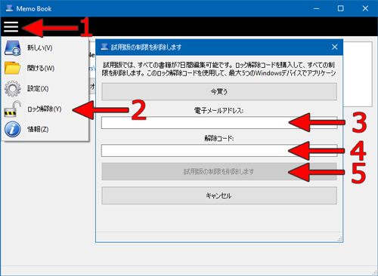Open the hamburger menu icon
Viewport: 378px width, 276px height.
pyautogui.click(x=11, y=26)
